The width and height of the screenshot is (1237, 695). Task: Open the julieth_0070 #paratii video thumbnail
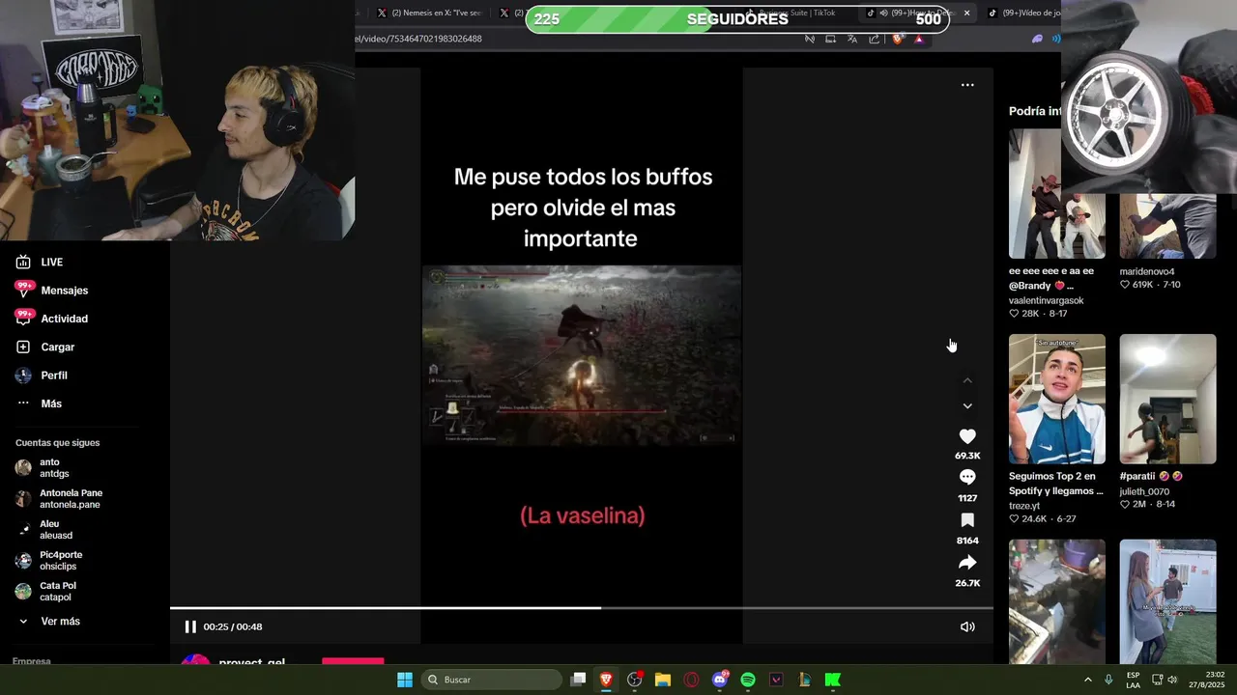pos(1167,399)
